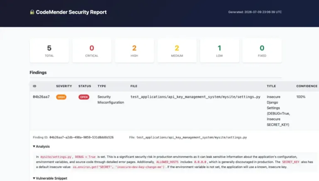The width and height of the screenshot is (319, 181).
Task: Click the Insecure Django Settings title cell
Action: [x=278, y=111]
